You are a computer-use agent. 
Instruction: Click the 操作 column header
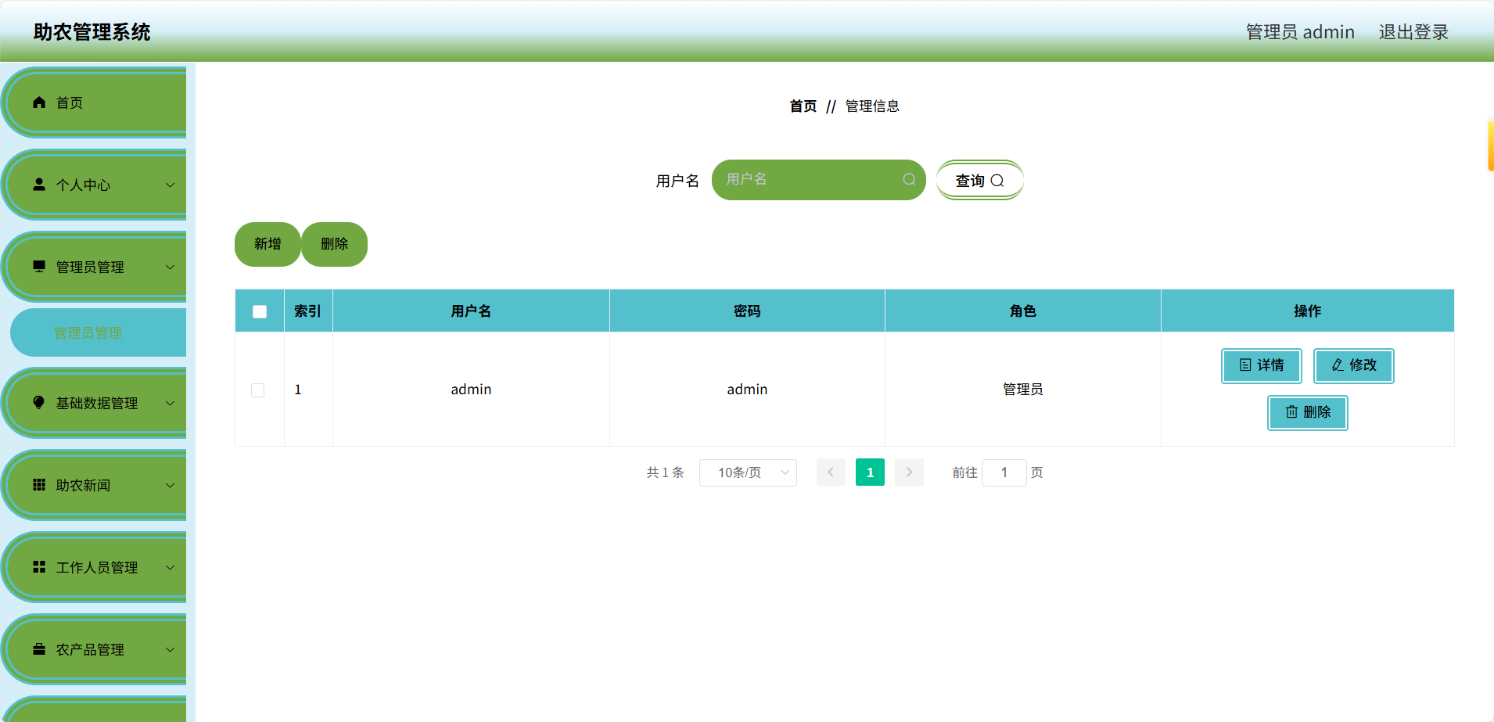[1308, 311]
